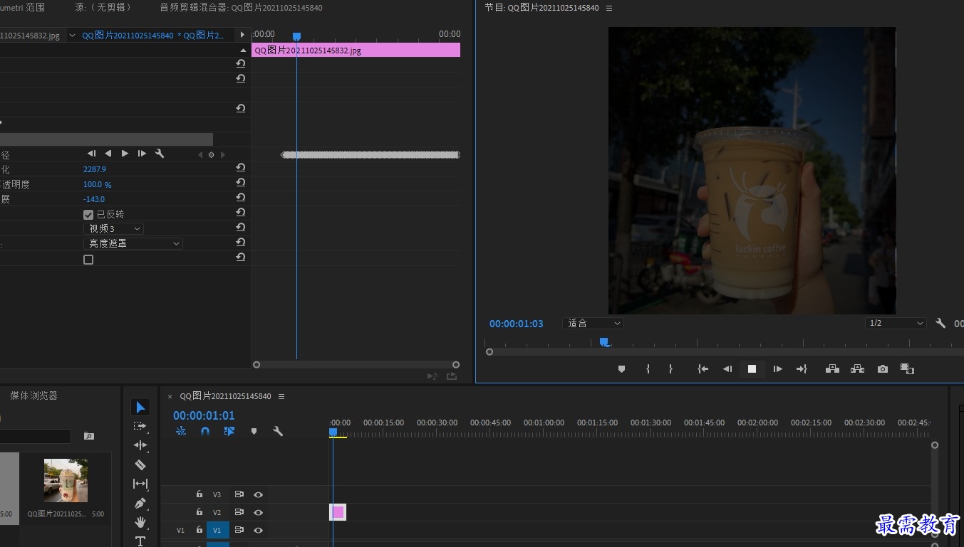Click the program timecode 00:00:01:03

pyautogui.click(x=516, y=324)
